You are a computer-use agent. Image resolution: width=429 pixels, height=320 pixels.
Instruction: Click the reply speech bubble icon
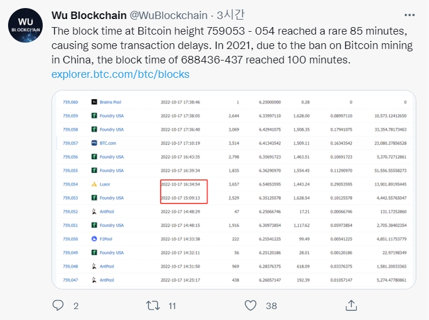pyautogui.click(x=58, y=305)
